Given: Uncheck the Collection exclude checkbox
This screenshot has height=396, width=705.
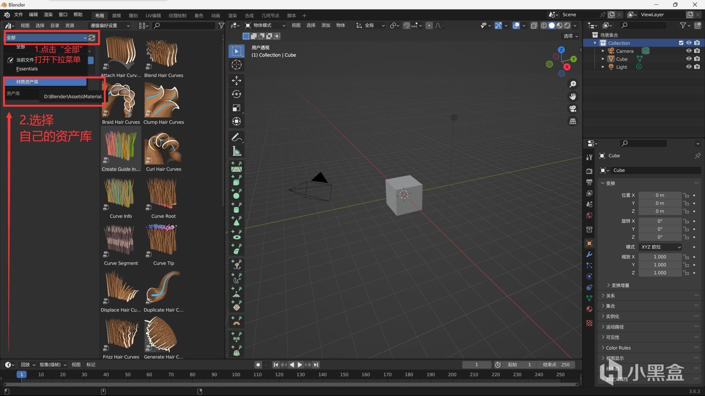Looking at the screenshot, I should pyautogui.click(x=681, y=43).
